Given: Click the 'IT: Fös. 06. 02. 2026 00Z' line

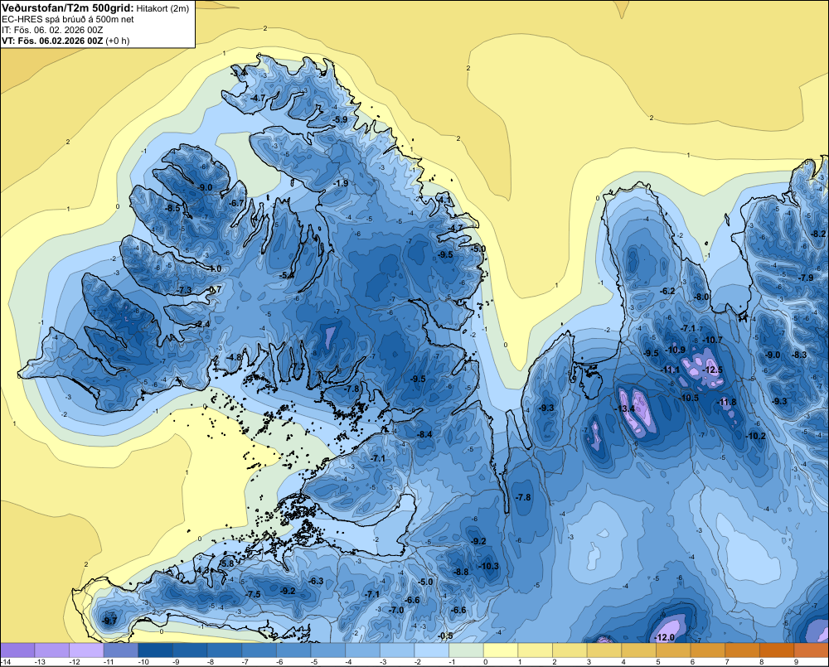Looking at the screenshot, I should coord(52,30).
